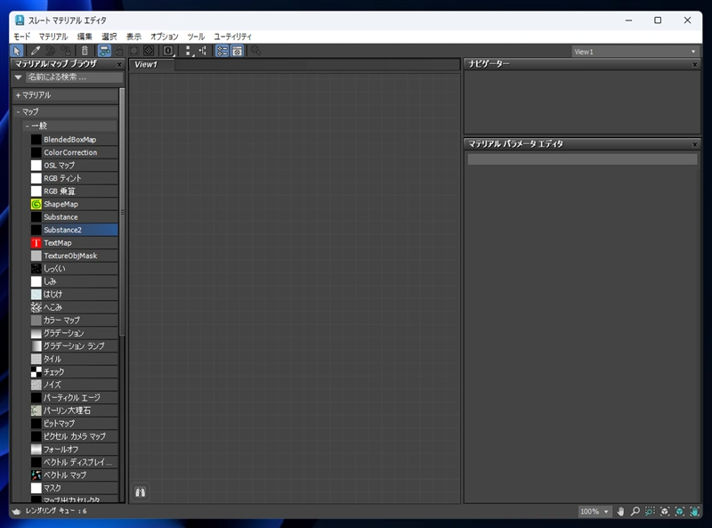
Task: Open Material ID Channel flyout
Action: 168,51
